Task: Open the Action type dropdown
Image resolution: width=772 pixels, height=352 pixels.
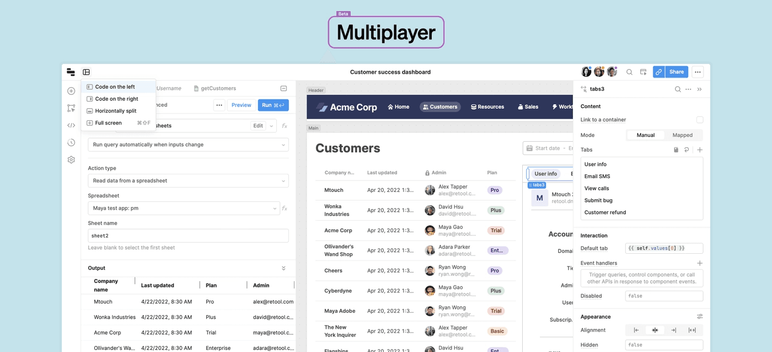Action: [x=188, y=180]
